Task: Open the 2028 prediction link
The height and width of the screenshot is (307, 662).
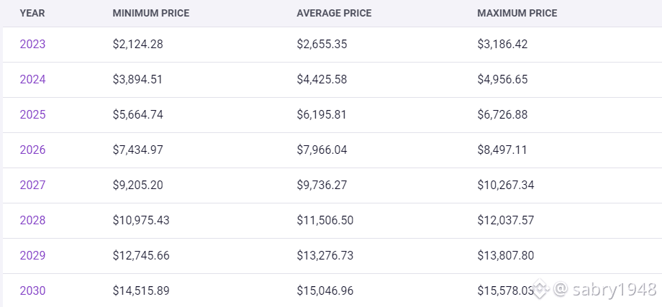Action: point(32,221)
